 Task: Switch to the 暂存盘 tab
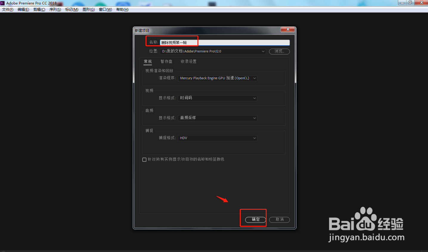click(166, 61)
